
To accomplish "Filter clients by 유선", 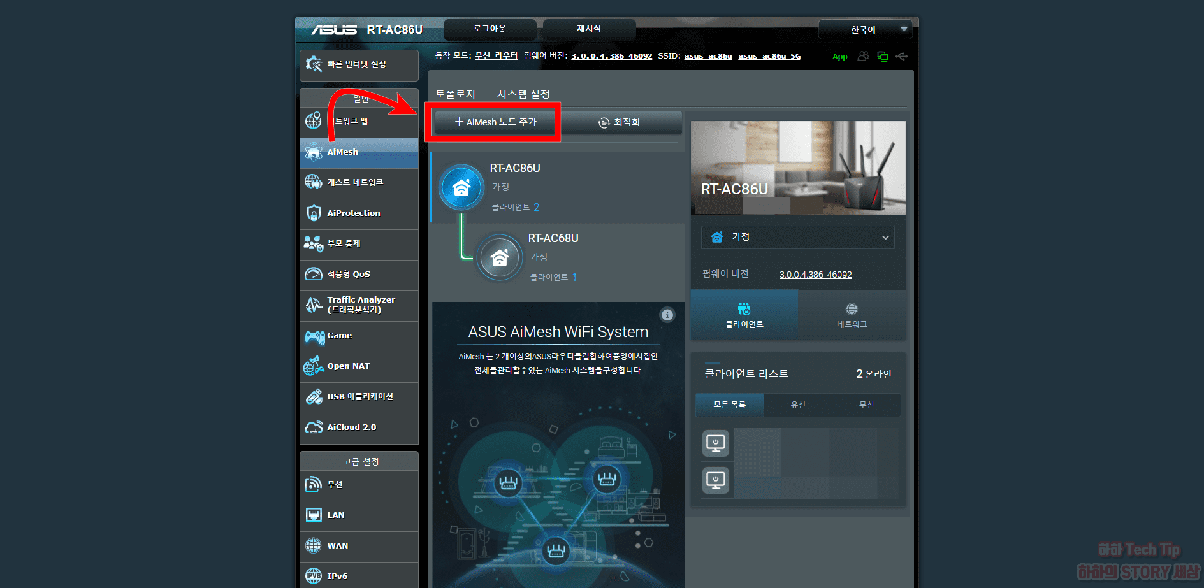I will pyautogui.click(x=798, y=405).
